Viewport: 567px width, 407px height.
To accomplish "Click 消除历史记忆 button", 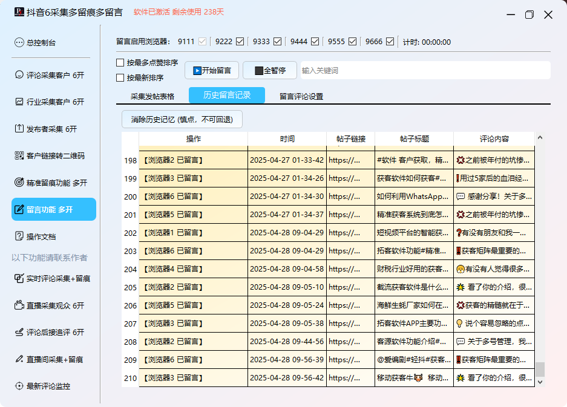I will 182,120.
